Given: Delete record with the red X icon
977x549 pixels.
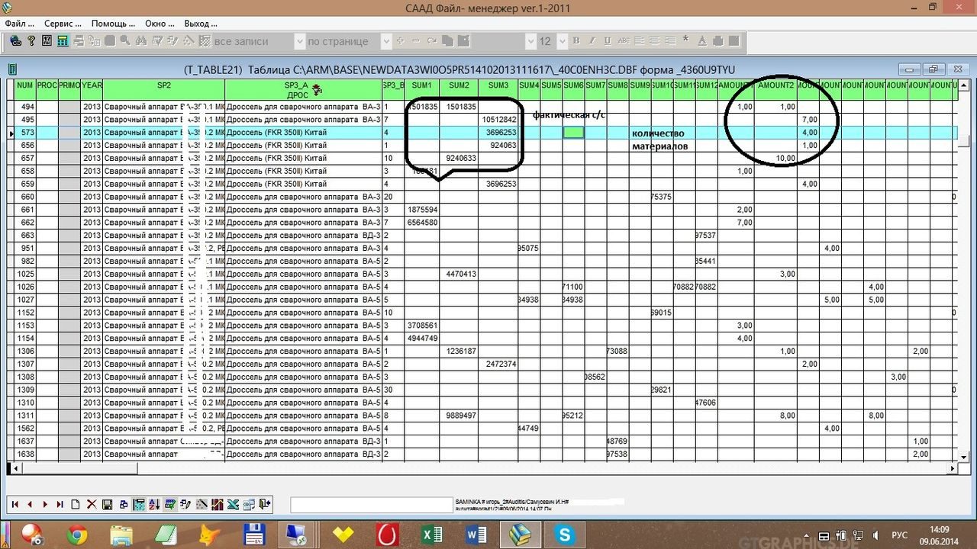Looking at the screenshot, I should coord(92,504).
